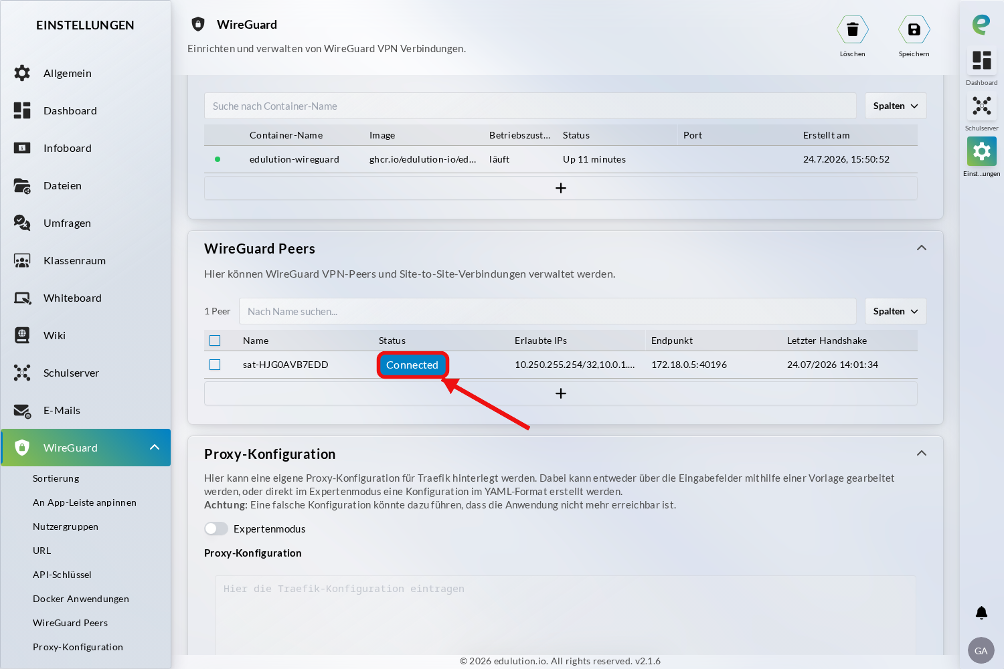Collapse the Proxy-Konfiguration section
The image size is (1004, 669).
(922, 453)
